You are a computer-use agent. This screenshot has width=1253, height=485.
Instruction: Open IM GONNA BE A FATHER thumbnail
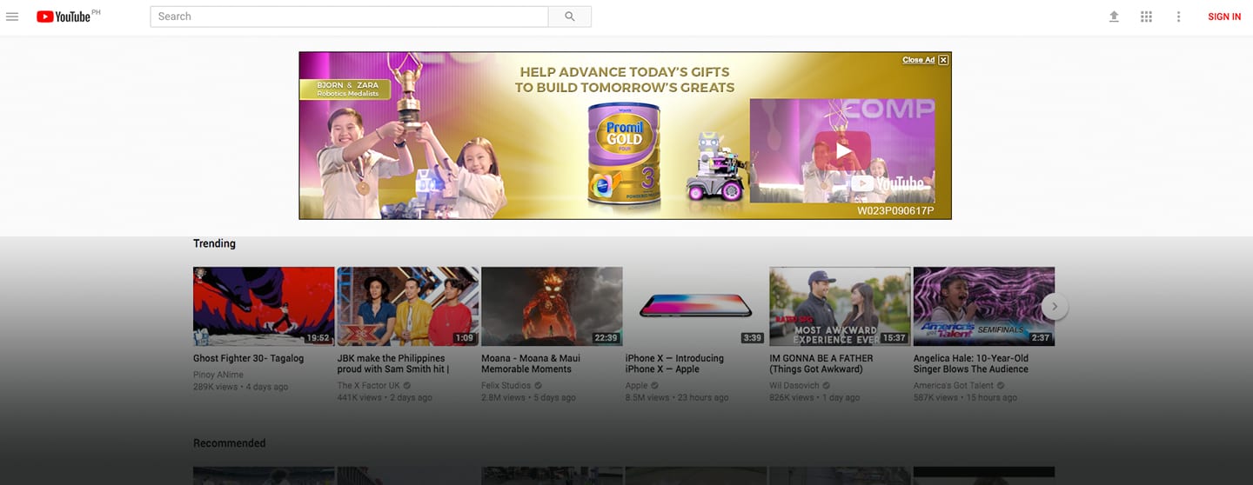pos(840,306)
